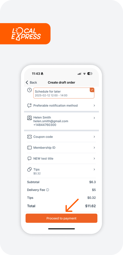This screenshot has height=255, width=123.
Task: Open the Membership ID row
Action: coord(61,148)
